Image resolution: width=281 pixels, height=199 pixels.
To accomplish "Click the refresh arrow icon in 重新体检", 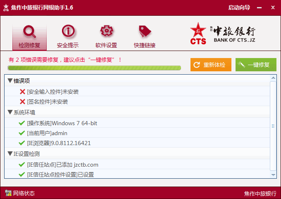I will (197, 65).
